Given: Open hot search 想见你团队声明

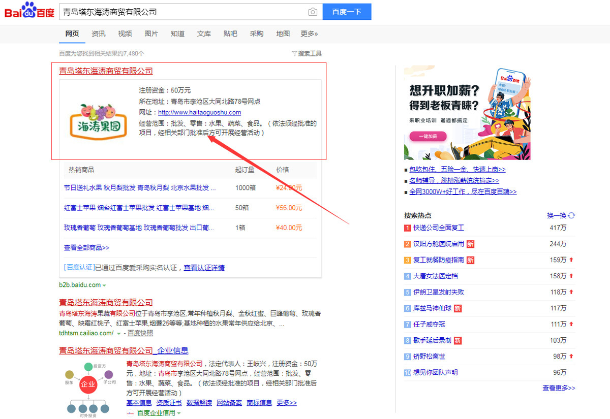Looking at the screenshot, I should (436, 372).
